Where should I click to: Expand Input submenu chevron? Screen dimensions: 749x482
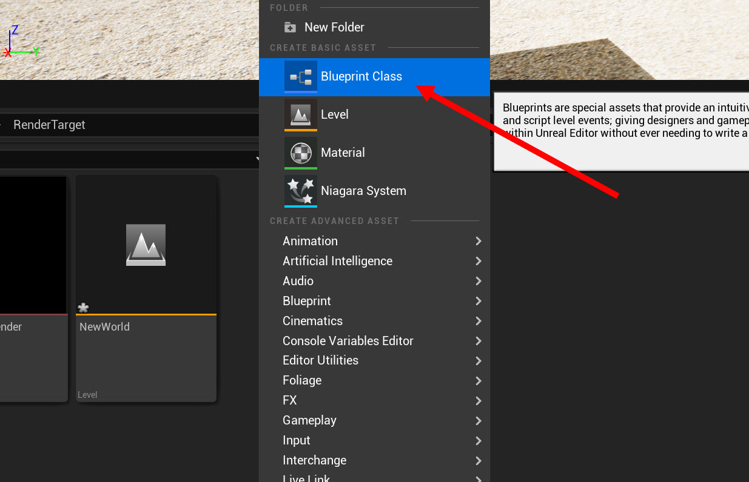479,441
